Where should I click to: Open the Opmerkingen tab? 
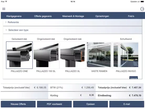coord(102,16)
